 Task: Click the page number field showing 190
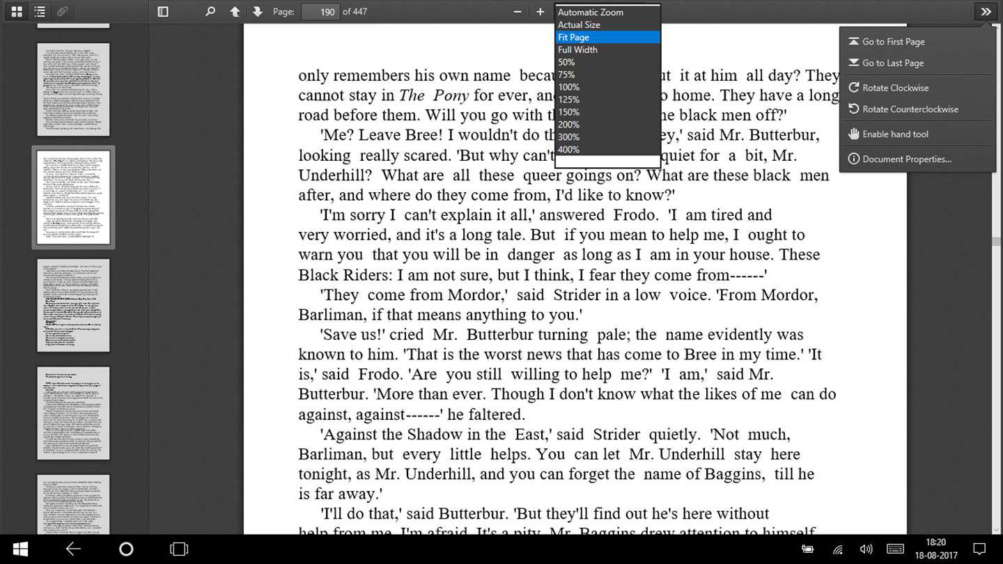320,12
